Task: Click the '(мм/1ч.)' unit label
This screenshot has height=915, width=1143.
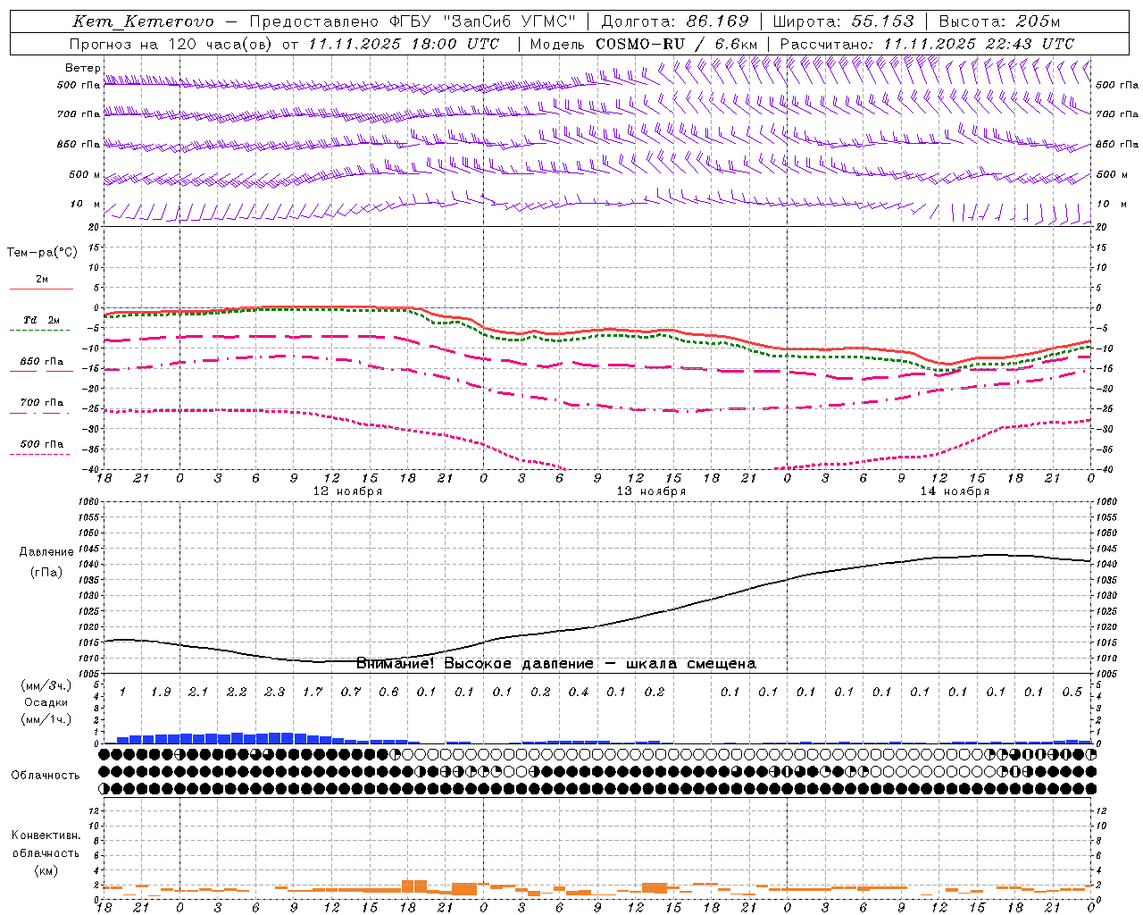Action: tap(46, 719)
